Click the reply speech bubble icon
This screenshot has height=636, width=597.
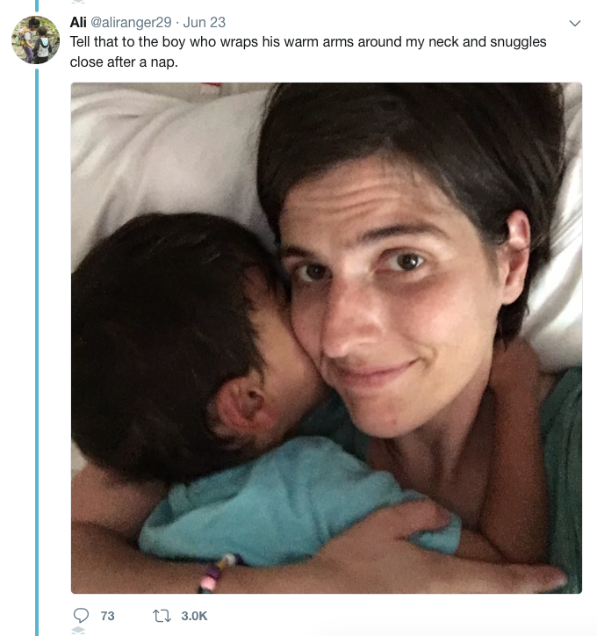82,615
